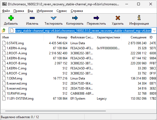Click the blue minus Извлечь icon
Screen dimensions: 157x120
(32, 18)
